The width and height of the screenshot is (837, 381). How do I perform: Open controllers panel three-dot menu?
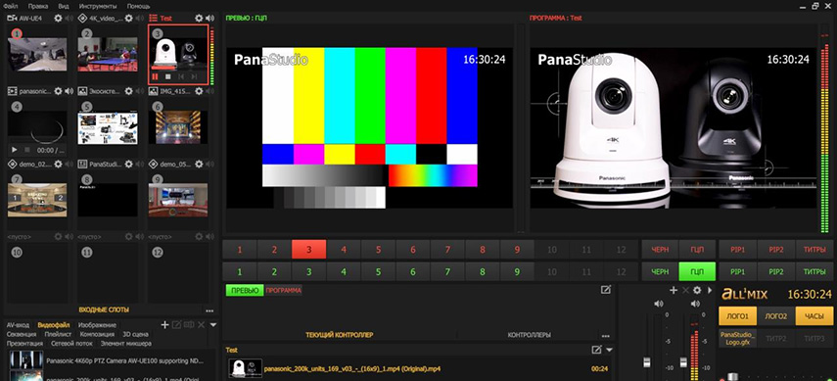pyautogui.click(x=605, y=336)
